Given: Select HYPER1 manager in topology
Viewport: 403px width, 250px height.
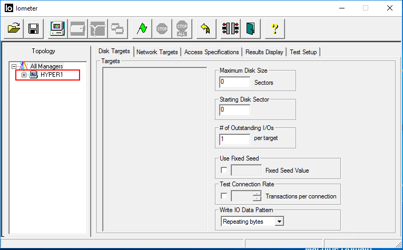Looking at the screenshot, I should click(52, 75).
